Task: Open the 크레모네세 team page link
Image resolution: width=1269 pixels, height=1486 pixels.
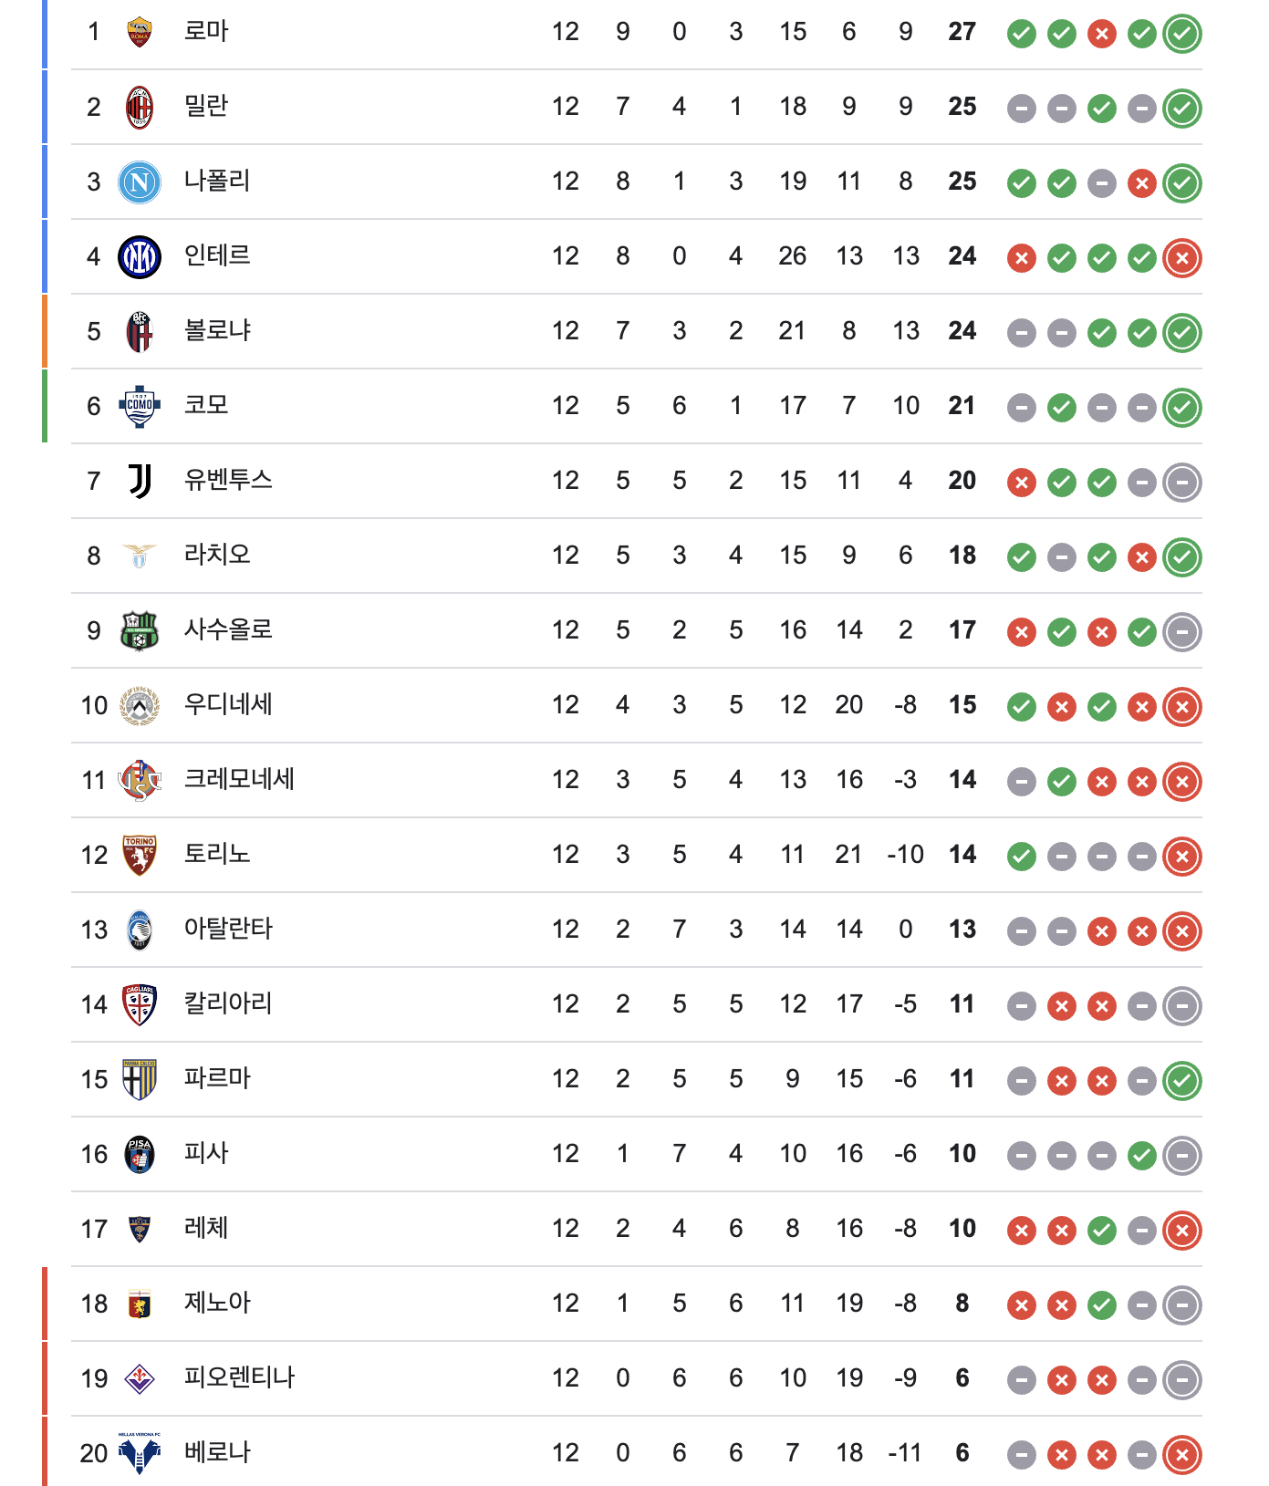Action: tap(239, 779)
